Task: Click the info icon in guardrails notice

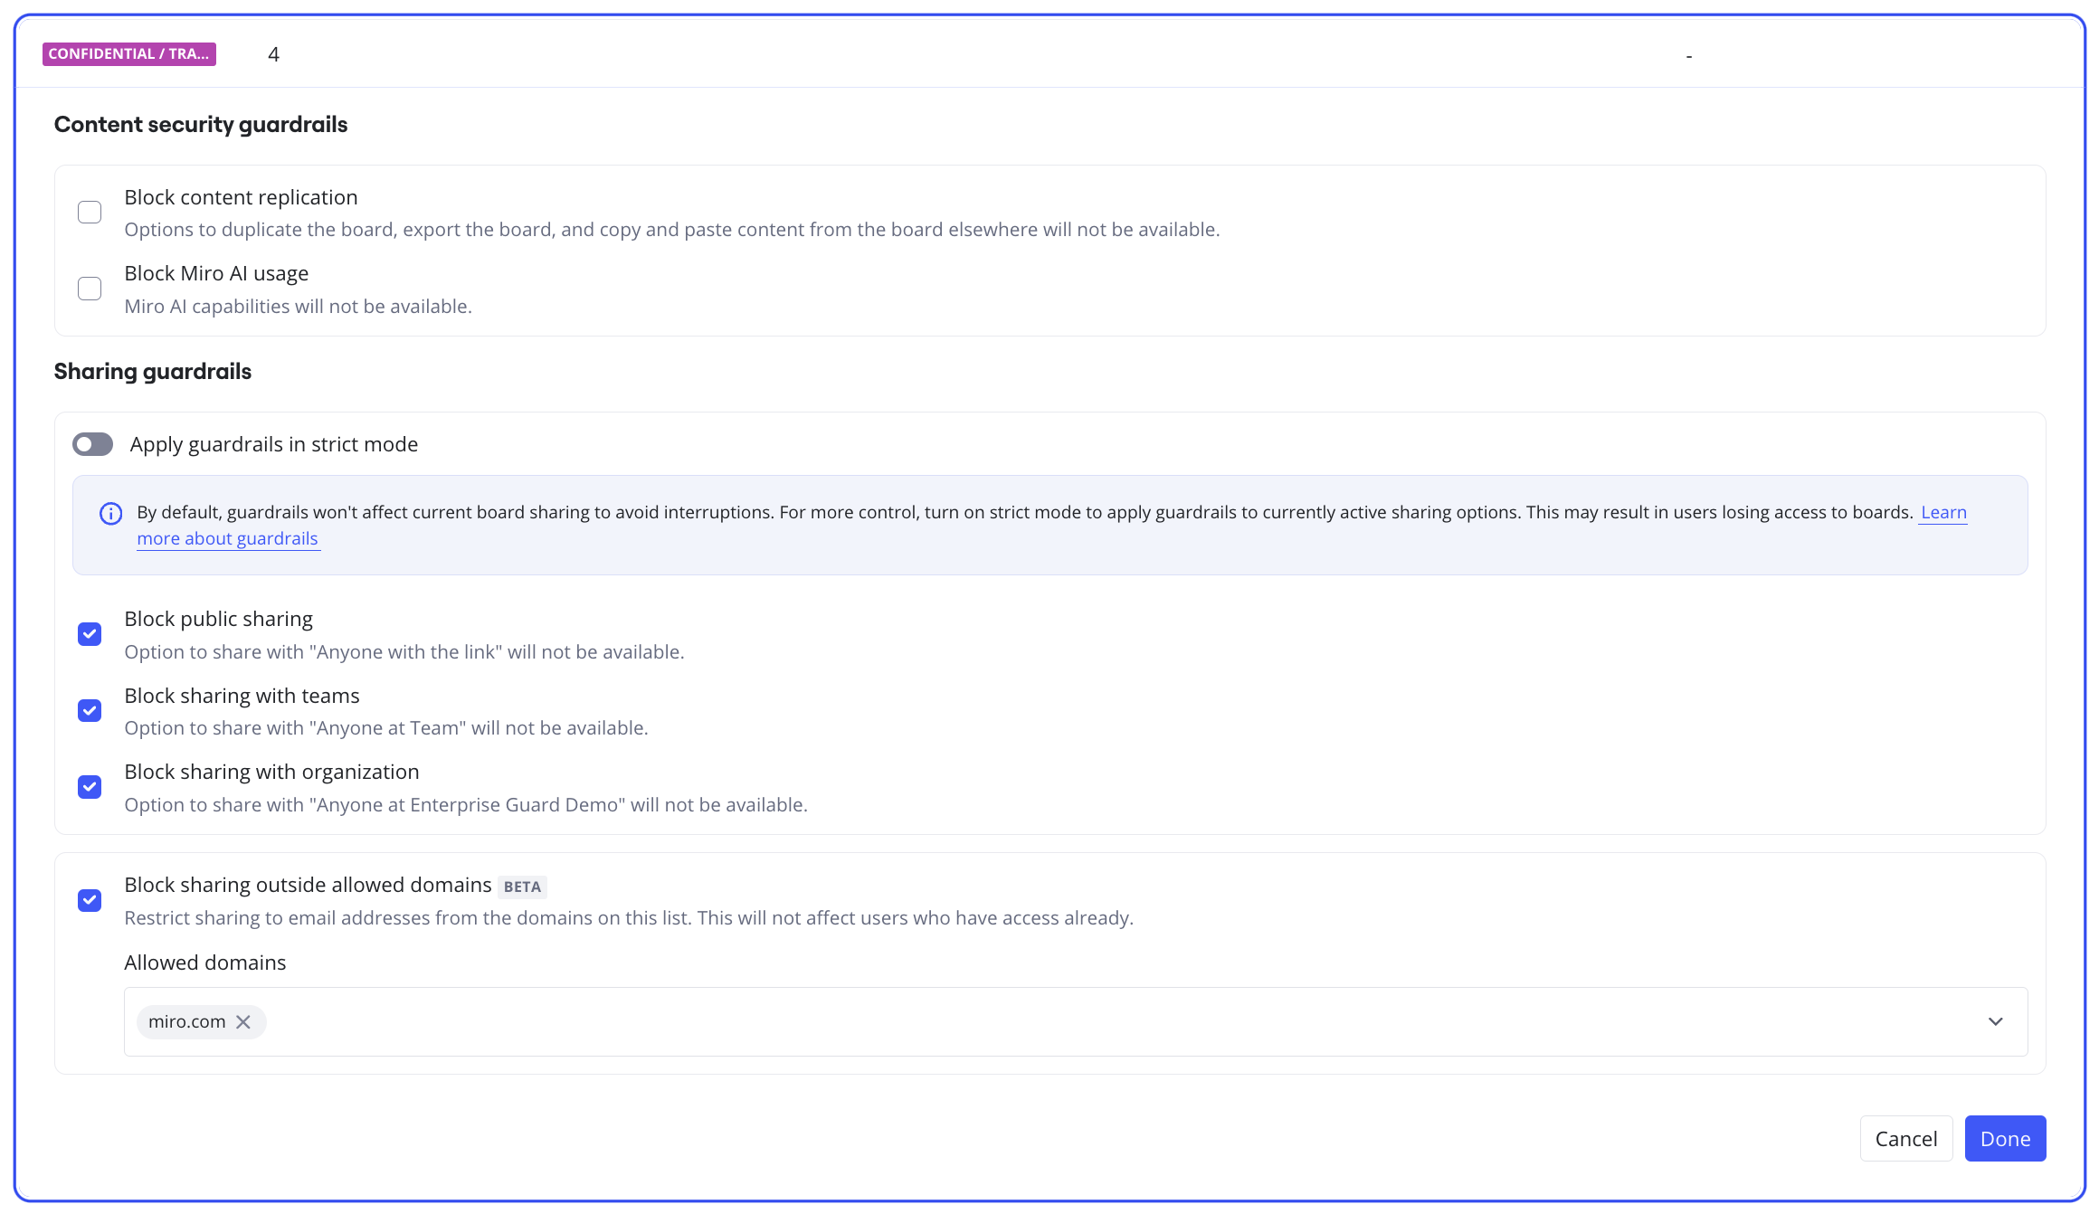Action: click(110, 514)
